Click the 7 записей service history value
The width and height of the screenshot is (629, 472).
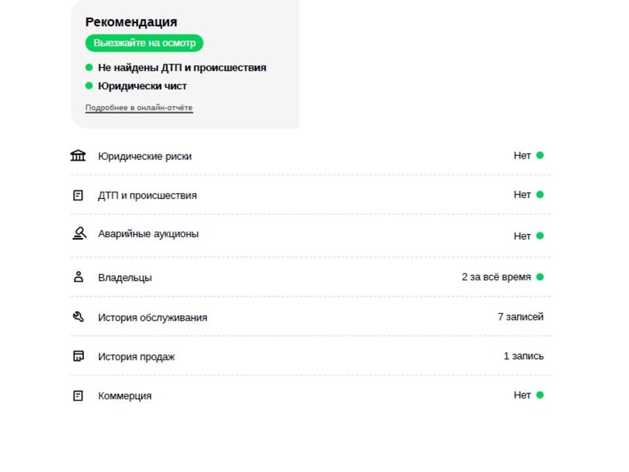521,317
